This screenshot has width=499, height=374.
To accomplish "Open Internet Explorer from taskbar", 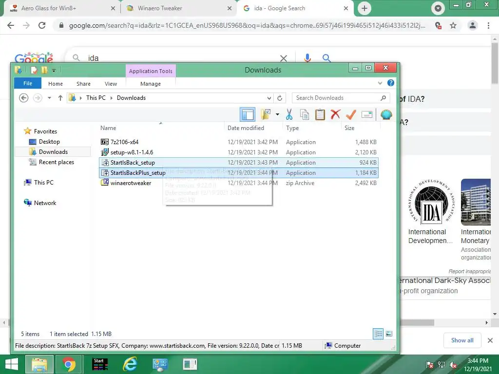I will click(x=130, y=364).
